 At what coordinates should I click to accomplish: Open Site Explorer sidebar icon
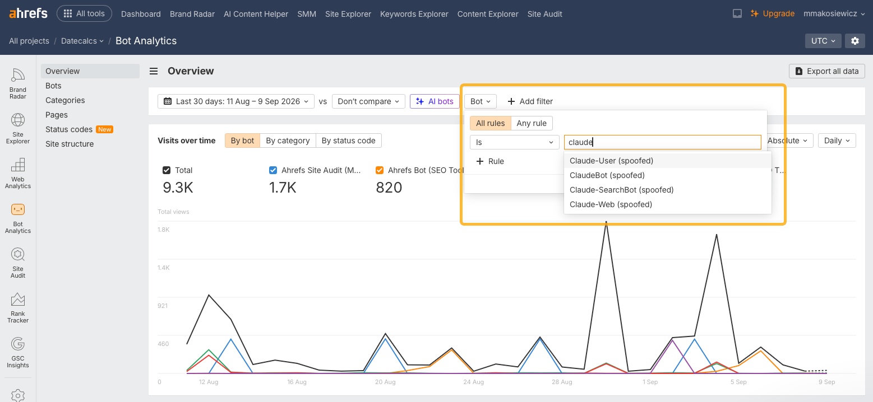pos(18,129)
